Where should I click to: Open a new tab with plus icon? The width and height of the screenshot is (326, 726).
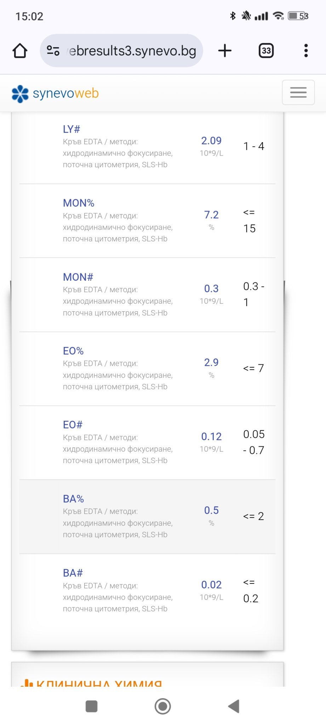click(225, 51)
